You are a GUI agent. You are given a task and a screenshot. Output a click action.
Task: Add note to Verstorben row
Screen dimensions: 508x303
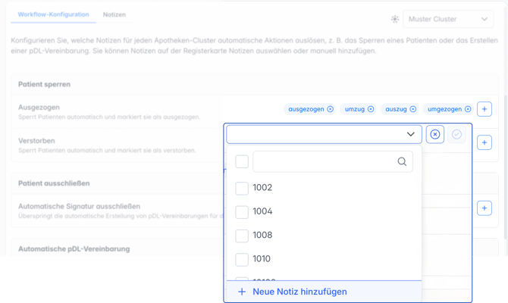click(x=484, y=142)
